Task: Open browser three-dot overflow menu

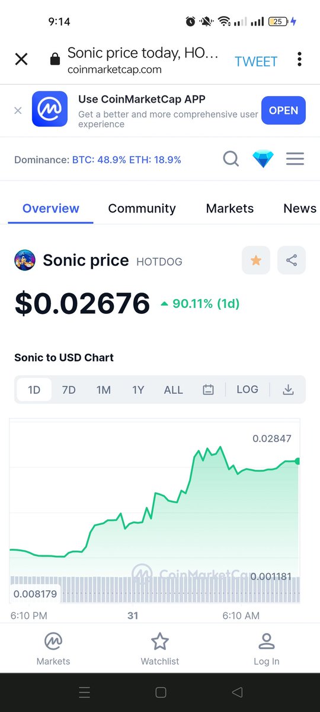Action: [300, 59]
